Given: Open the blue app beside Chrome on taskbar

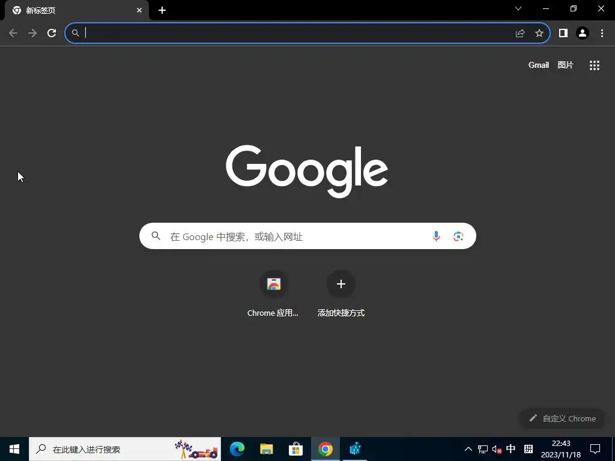Looking at the screenshot, I should (355, 449).
